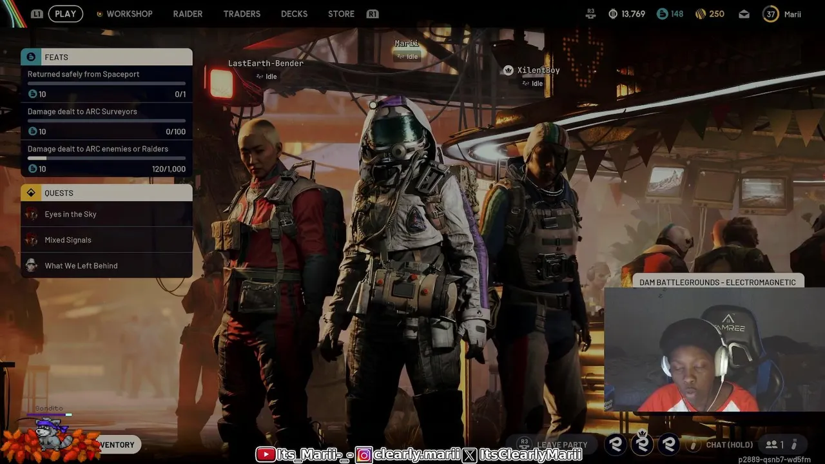Click the party members count icon
Viewport: 825px width, 464px height.
[x=772, y=445]
